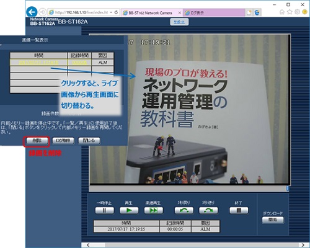Click the horizontal scrollbar left arrow

click(88, 245)
